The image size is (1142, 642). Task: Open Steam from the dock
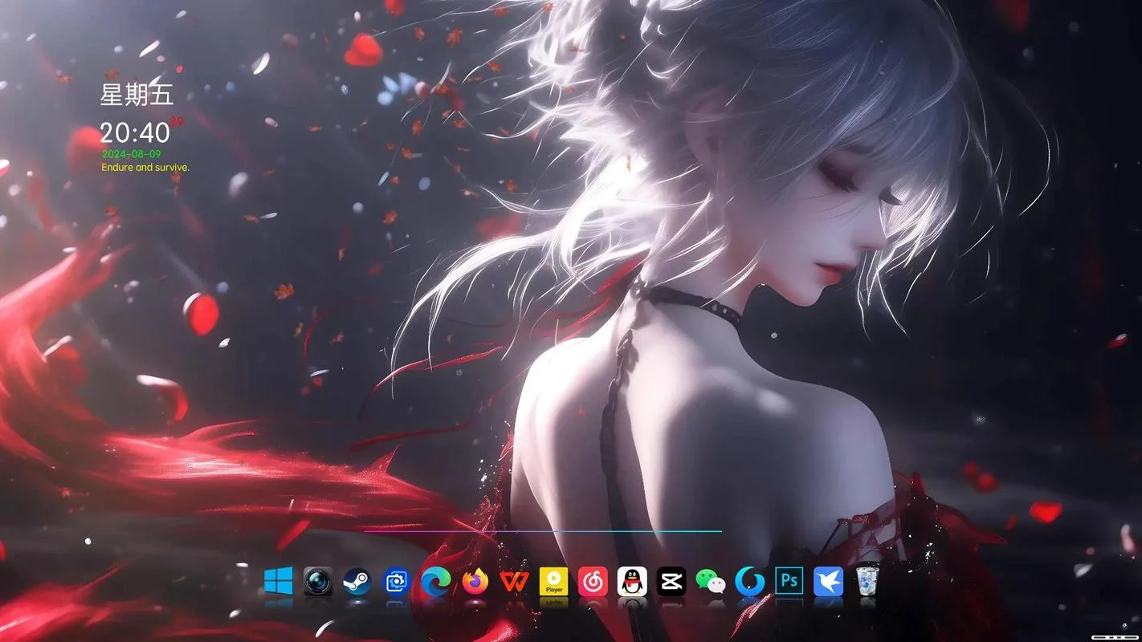[357, 581]
